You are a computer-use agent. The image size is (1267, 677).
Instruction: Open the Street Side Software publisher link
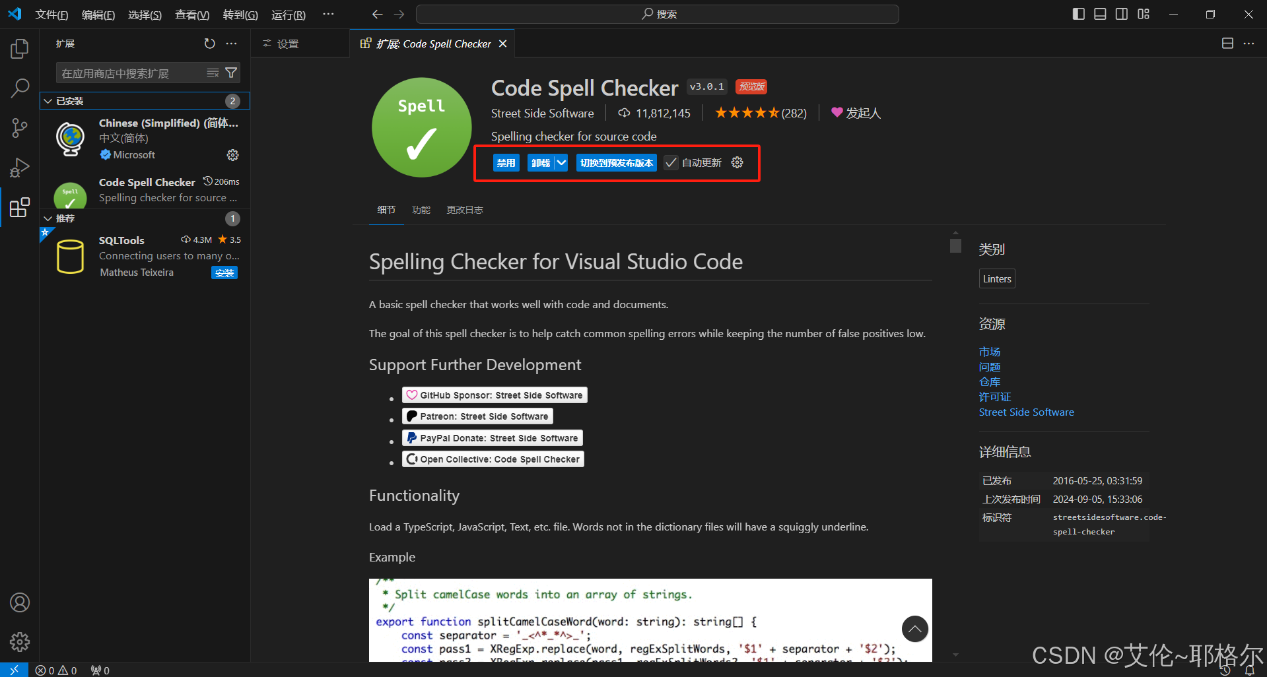tap(542, 113)
